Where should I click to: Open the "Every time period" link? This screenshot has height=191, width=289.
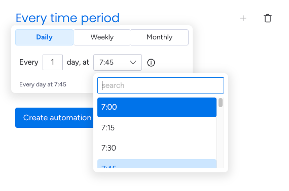pyautogui.click(x=67, y=18)
